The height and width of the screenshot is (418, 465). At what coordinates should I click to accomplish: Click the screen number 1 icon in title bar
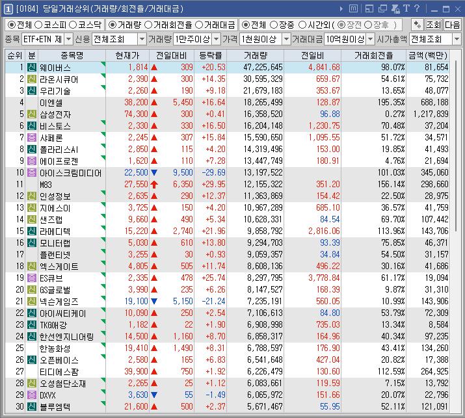tap(8, 9)
